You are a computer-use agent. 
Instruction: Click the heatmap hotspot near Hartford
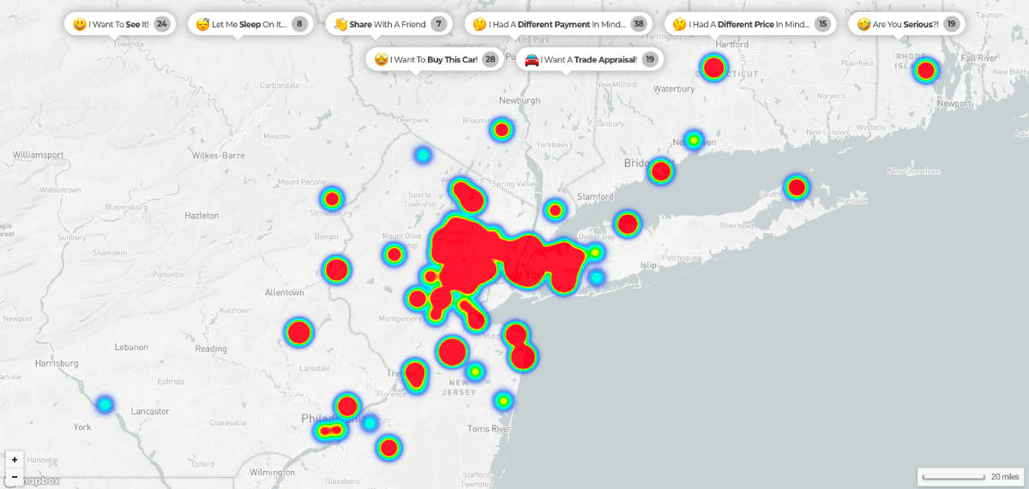pos(713,67)
